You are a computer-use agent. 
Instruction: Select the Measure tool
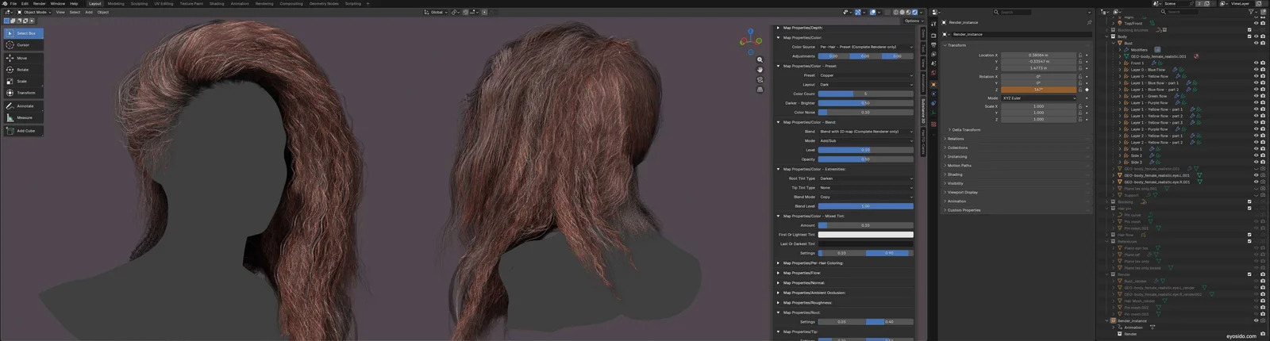tap(23, 117)
